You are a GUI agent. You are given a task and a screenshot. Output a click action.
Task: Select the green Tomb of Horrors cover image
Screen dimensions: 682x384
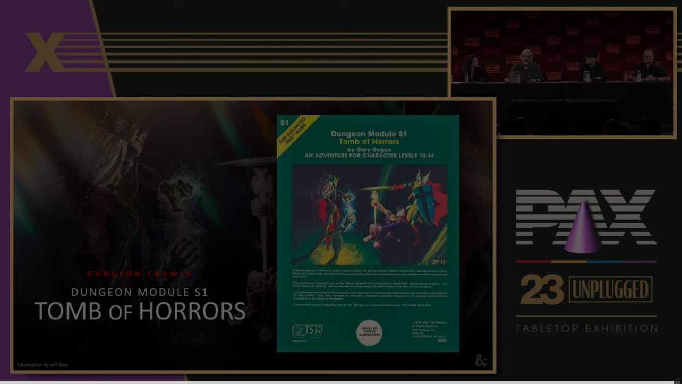coord(368,233)
